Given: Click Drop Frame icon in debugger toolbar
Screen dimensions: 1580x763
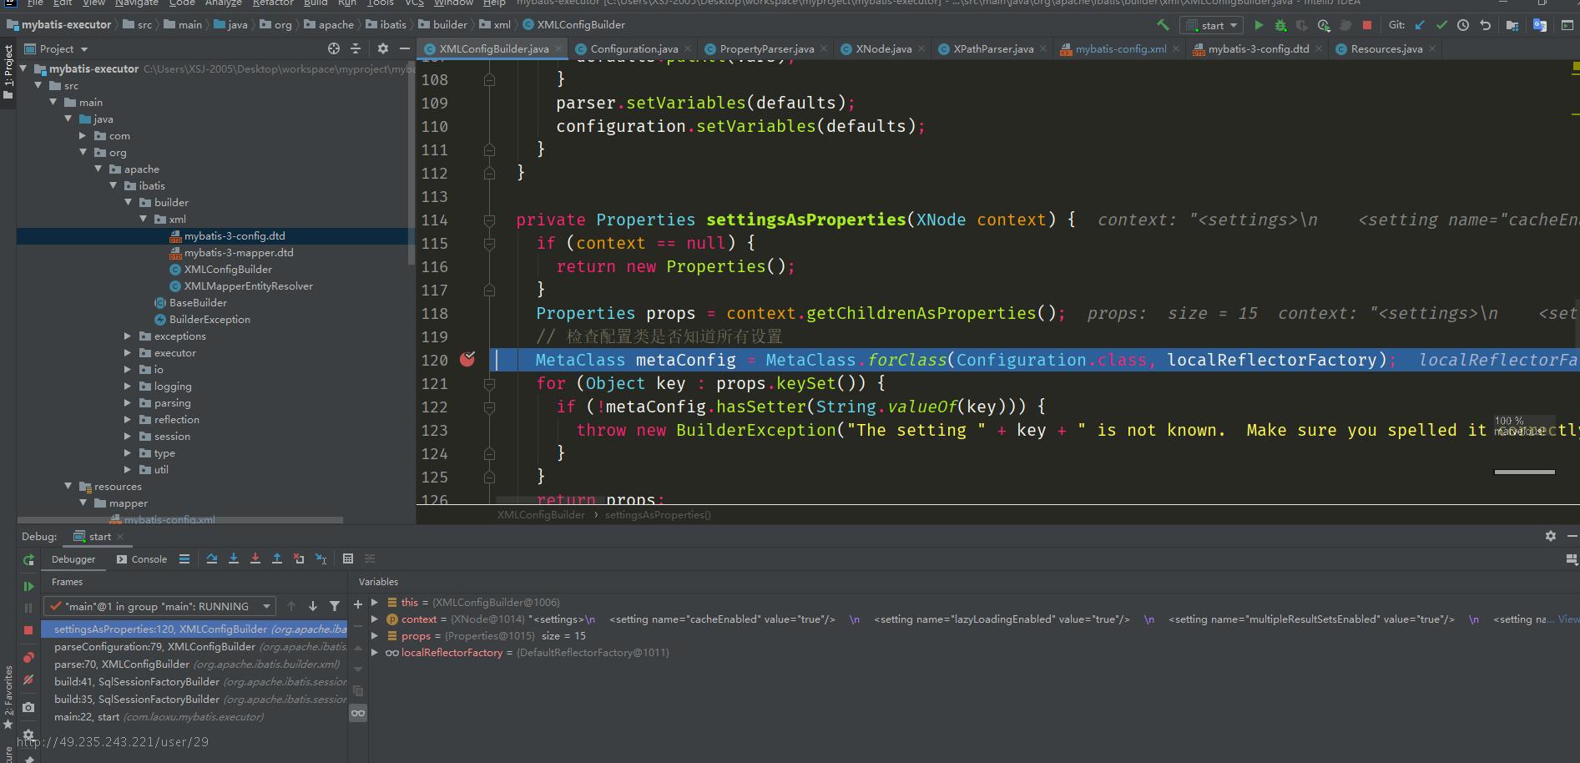Looking at the screenshot, I should pos(299,558).
